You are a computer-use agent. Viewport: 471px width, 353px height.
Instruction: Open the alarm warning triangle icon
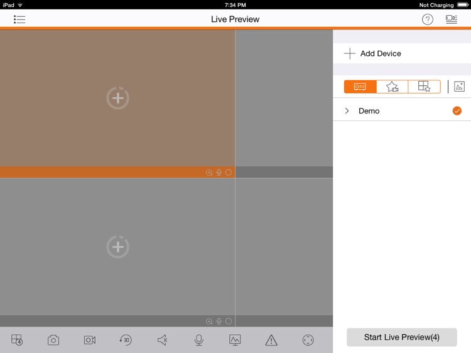tap(271, 340)
